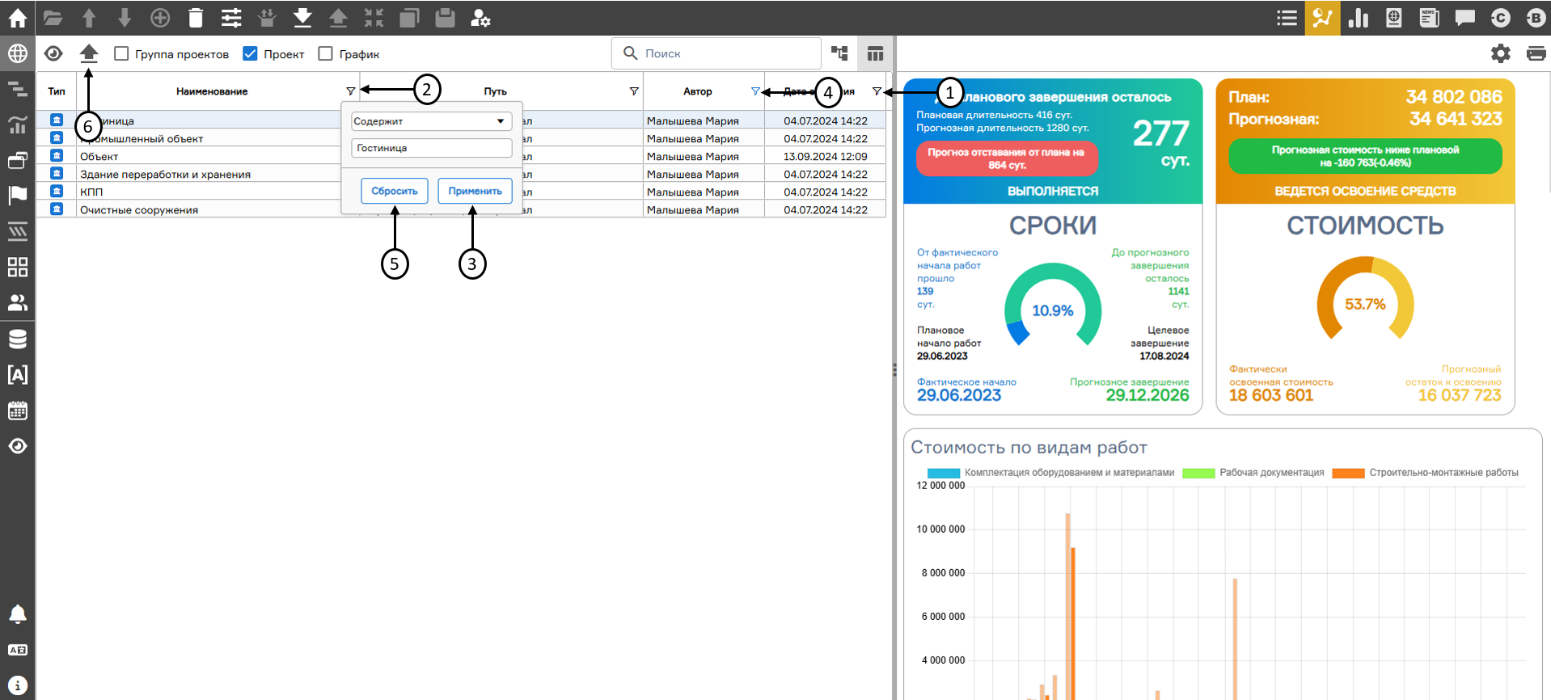Click the copy (stacked pages) toolbar icon
1551x700 pixels.
(x=409, y=18)
